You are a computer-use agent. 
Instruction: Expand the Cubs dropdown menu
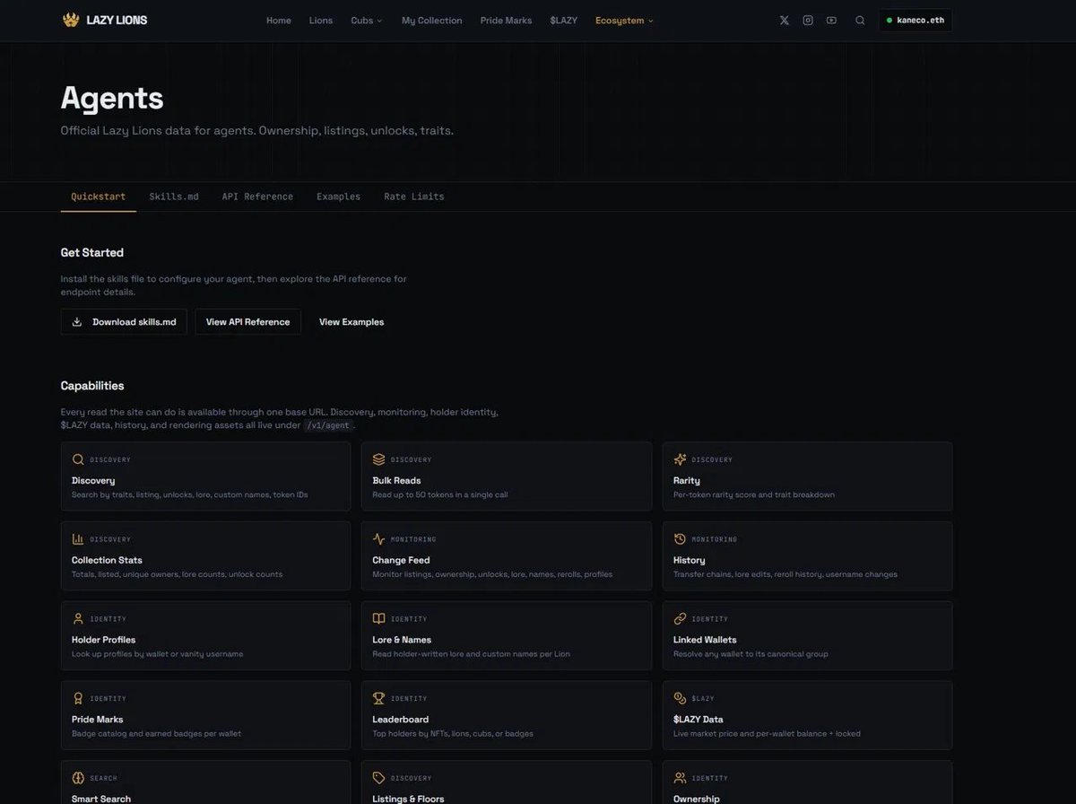coord(366,20)
